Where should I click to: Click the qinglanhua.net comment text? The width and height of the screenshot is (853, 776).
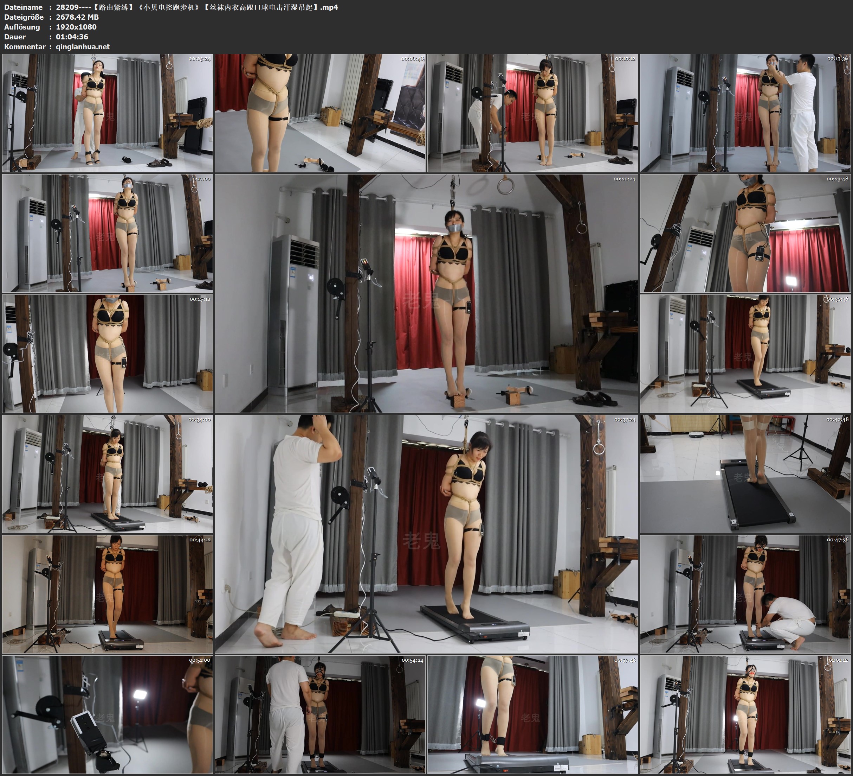83,46
